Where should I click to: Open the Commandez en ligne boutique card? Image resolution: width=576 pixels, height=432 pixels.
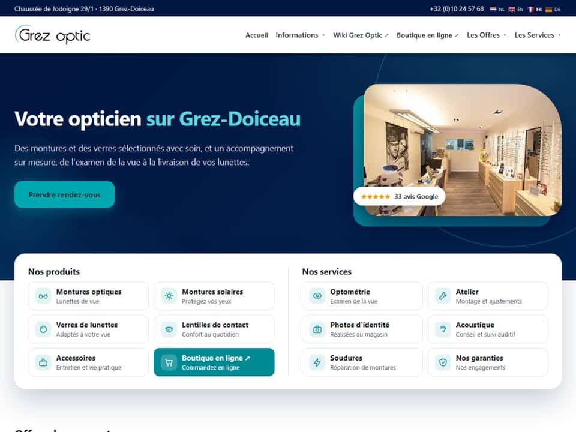(214, 362)
